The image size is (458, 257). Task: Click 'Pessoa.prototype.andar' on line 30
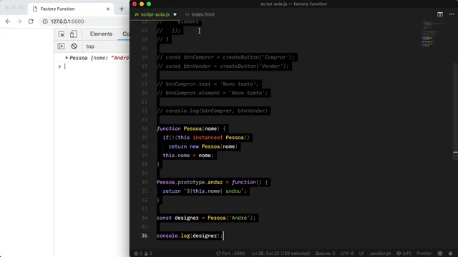(190, 182)
